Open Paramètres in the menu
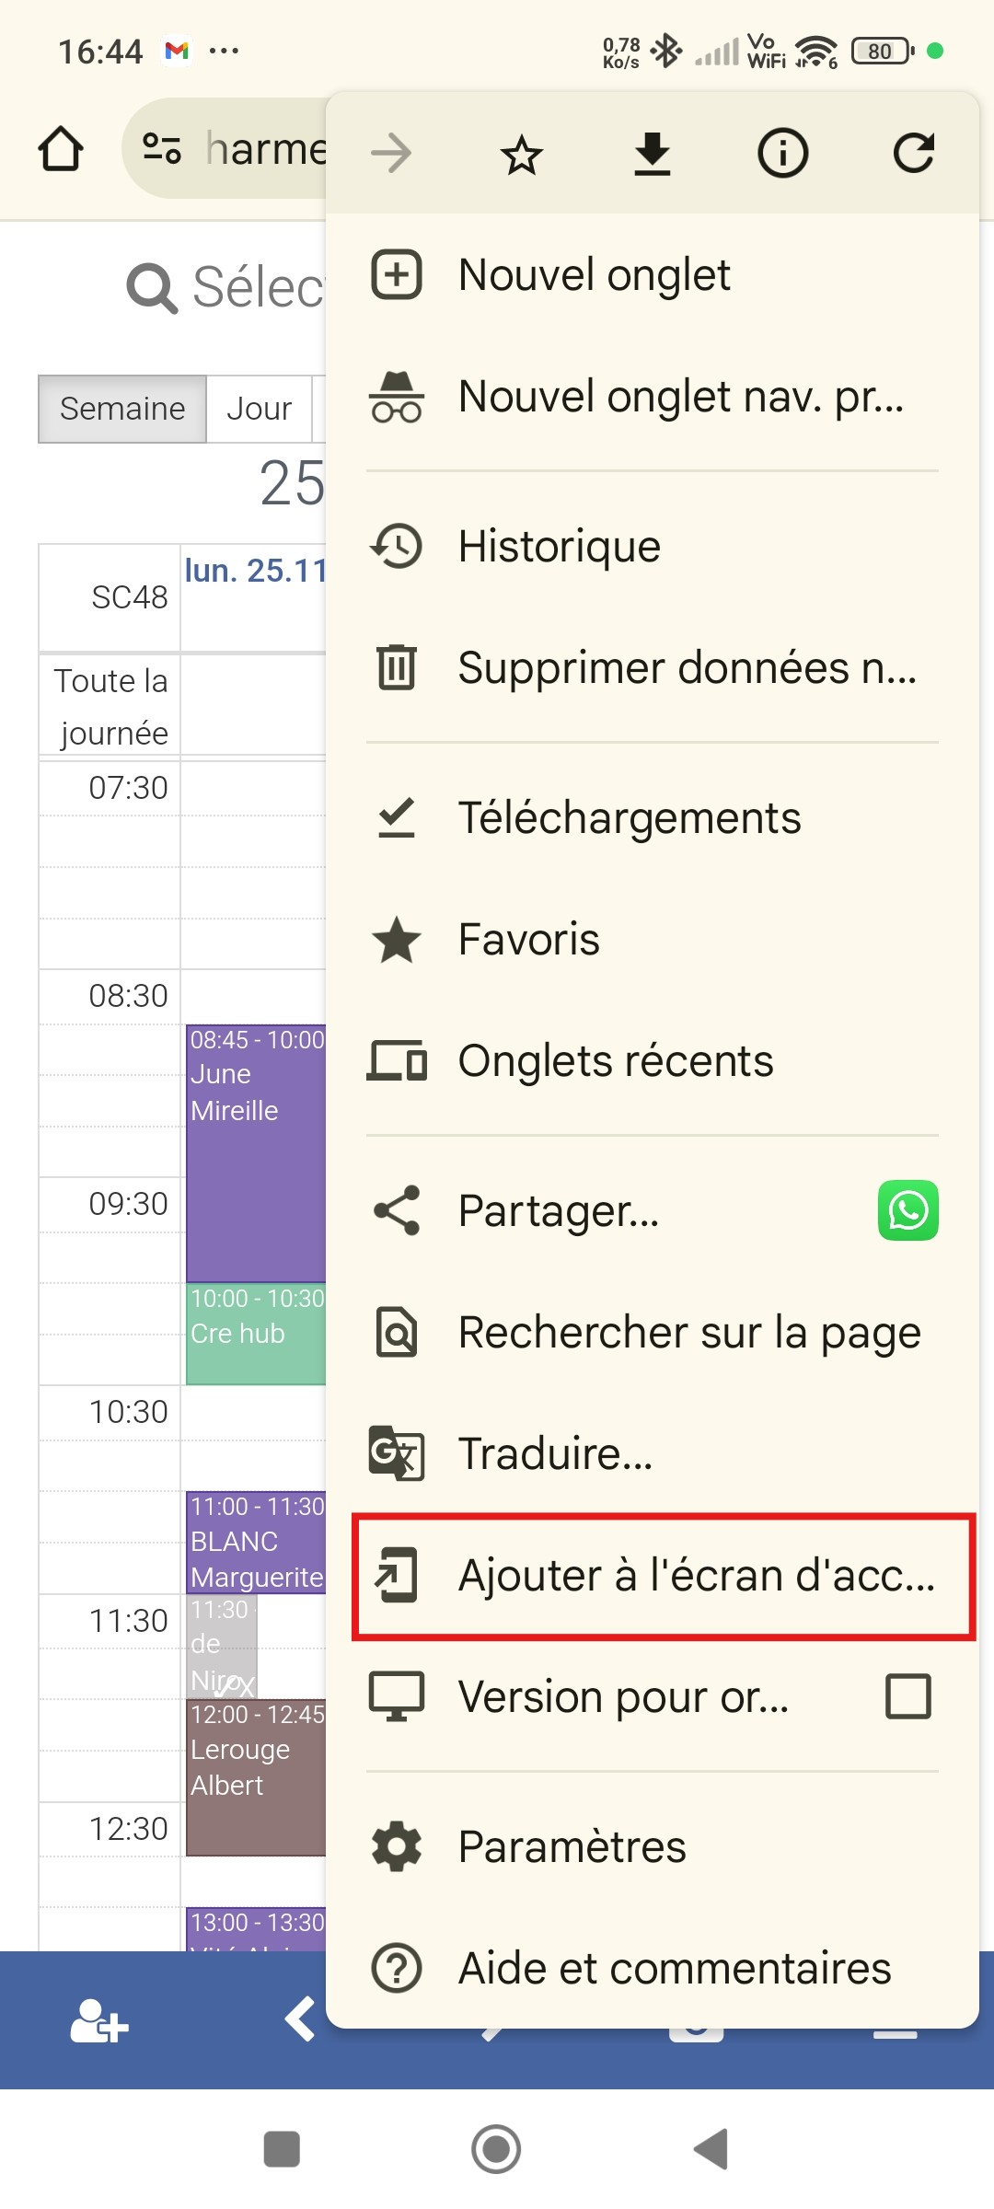The image size is (994, 2209). pyautogui.click(x=652, y=1846)
